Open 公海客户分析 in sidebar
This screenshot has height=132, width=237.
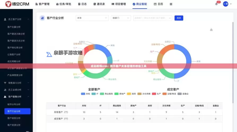click(14, 54)
